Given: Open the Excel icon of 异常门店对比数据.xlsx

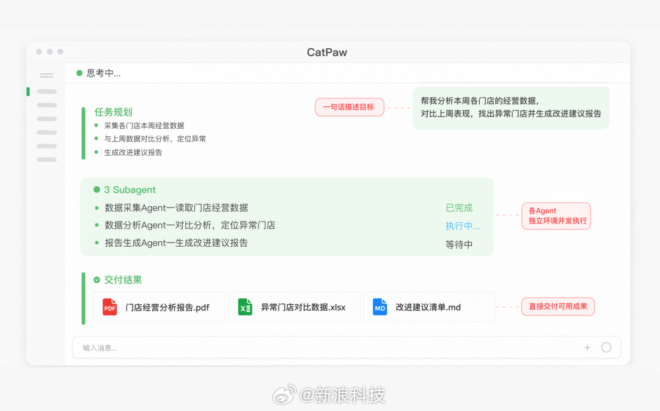Looking at the screenshot, I should click(x=245, y=307).
